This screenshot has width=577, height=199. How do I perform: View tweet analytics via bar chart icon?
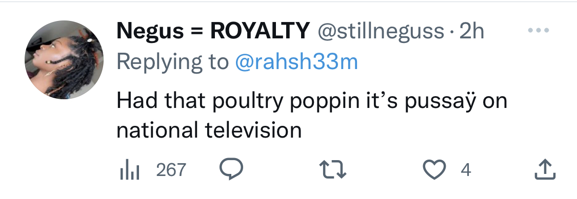[x=130, y=170]
